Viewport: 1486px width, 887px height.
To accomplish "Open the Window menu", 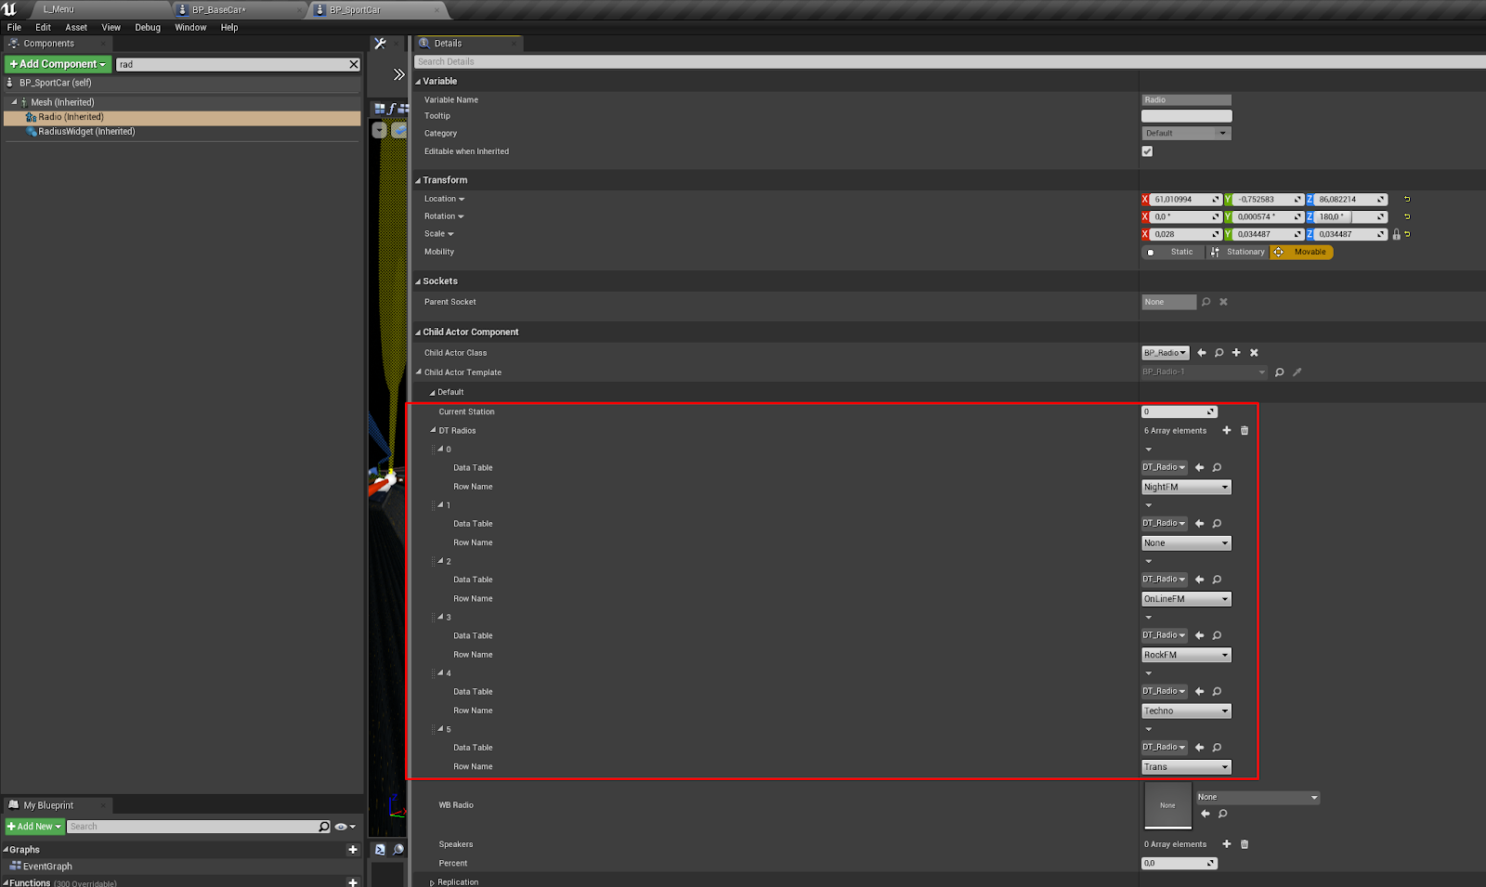I will [190, 27].
